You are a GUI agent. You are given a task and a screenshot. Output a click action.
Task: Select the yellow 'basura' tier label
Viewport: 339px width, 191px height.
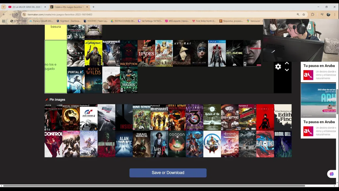[56, 32]
